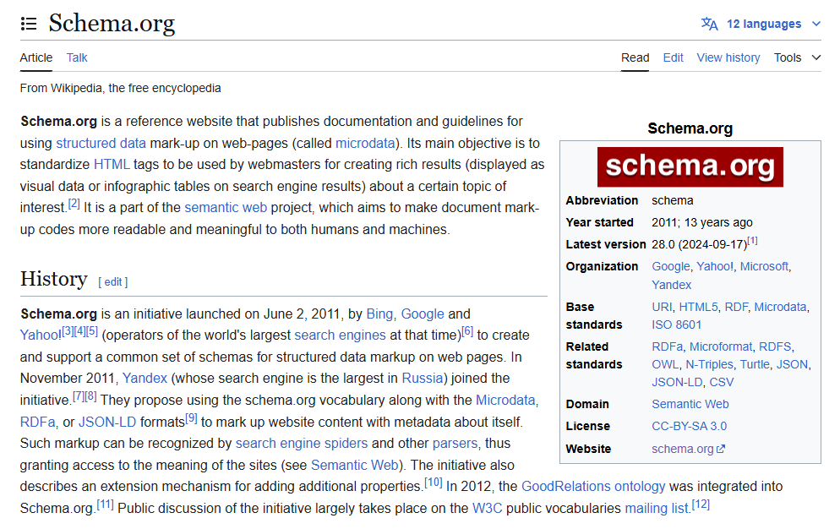Click the History section edit link
The height and width of the screenshot is (529, 840).
point(113,282)
